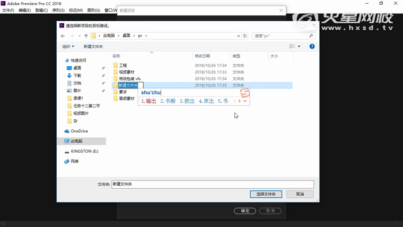The width and height of the screenshot is (403, 227).
Task: Open the 文件(F) menu
Action: (x=8, y=10)
